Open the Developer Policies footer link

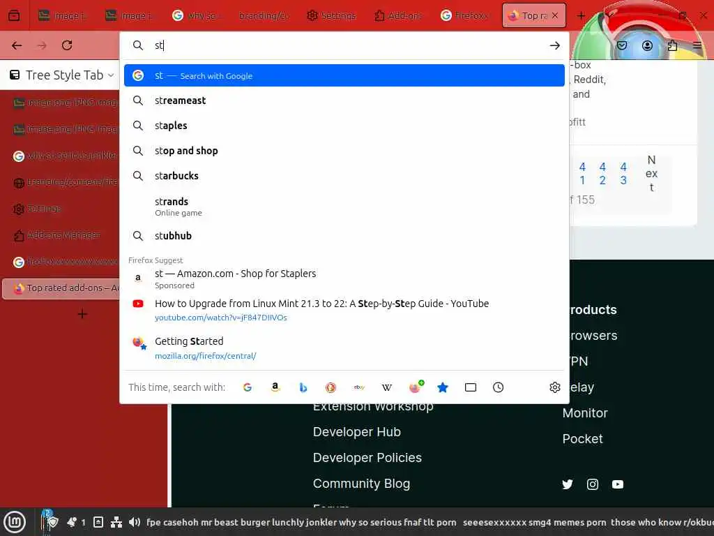pyautogui.click(x=367, y=458)
